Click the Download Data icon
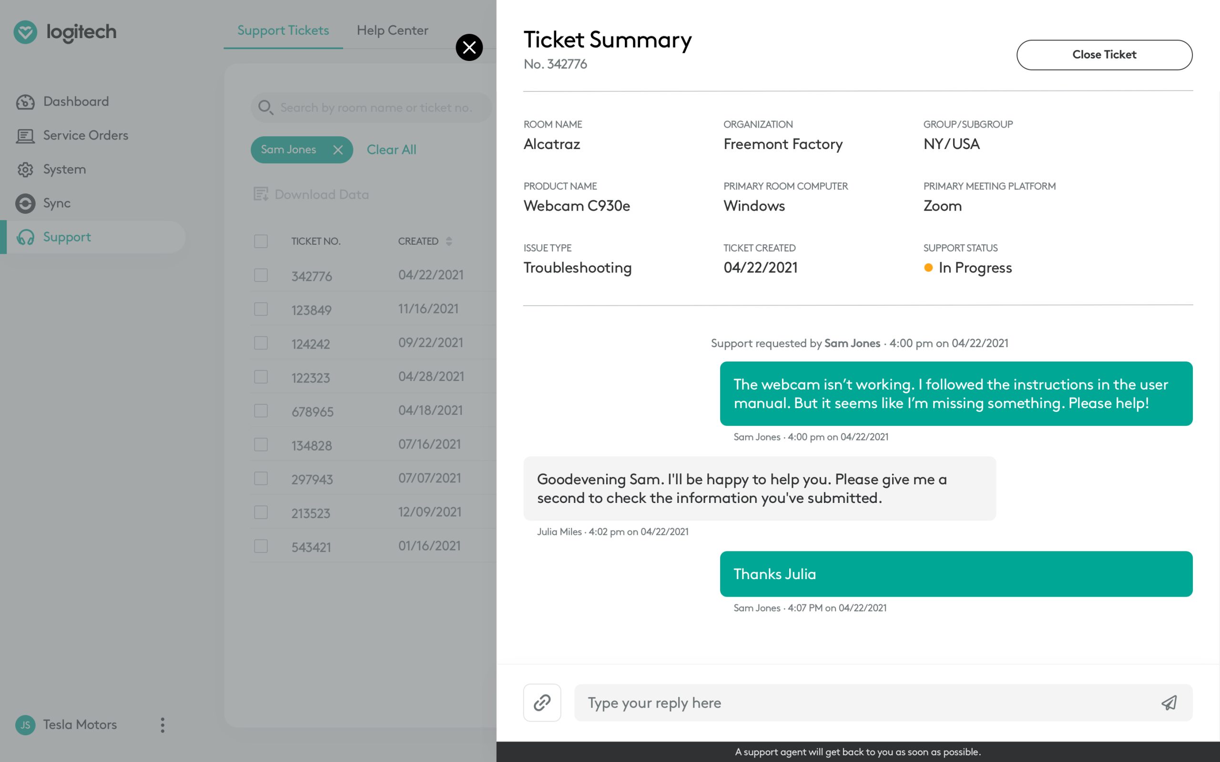 point(261,194)
